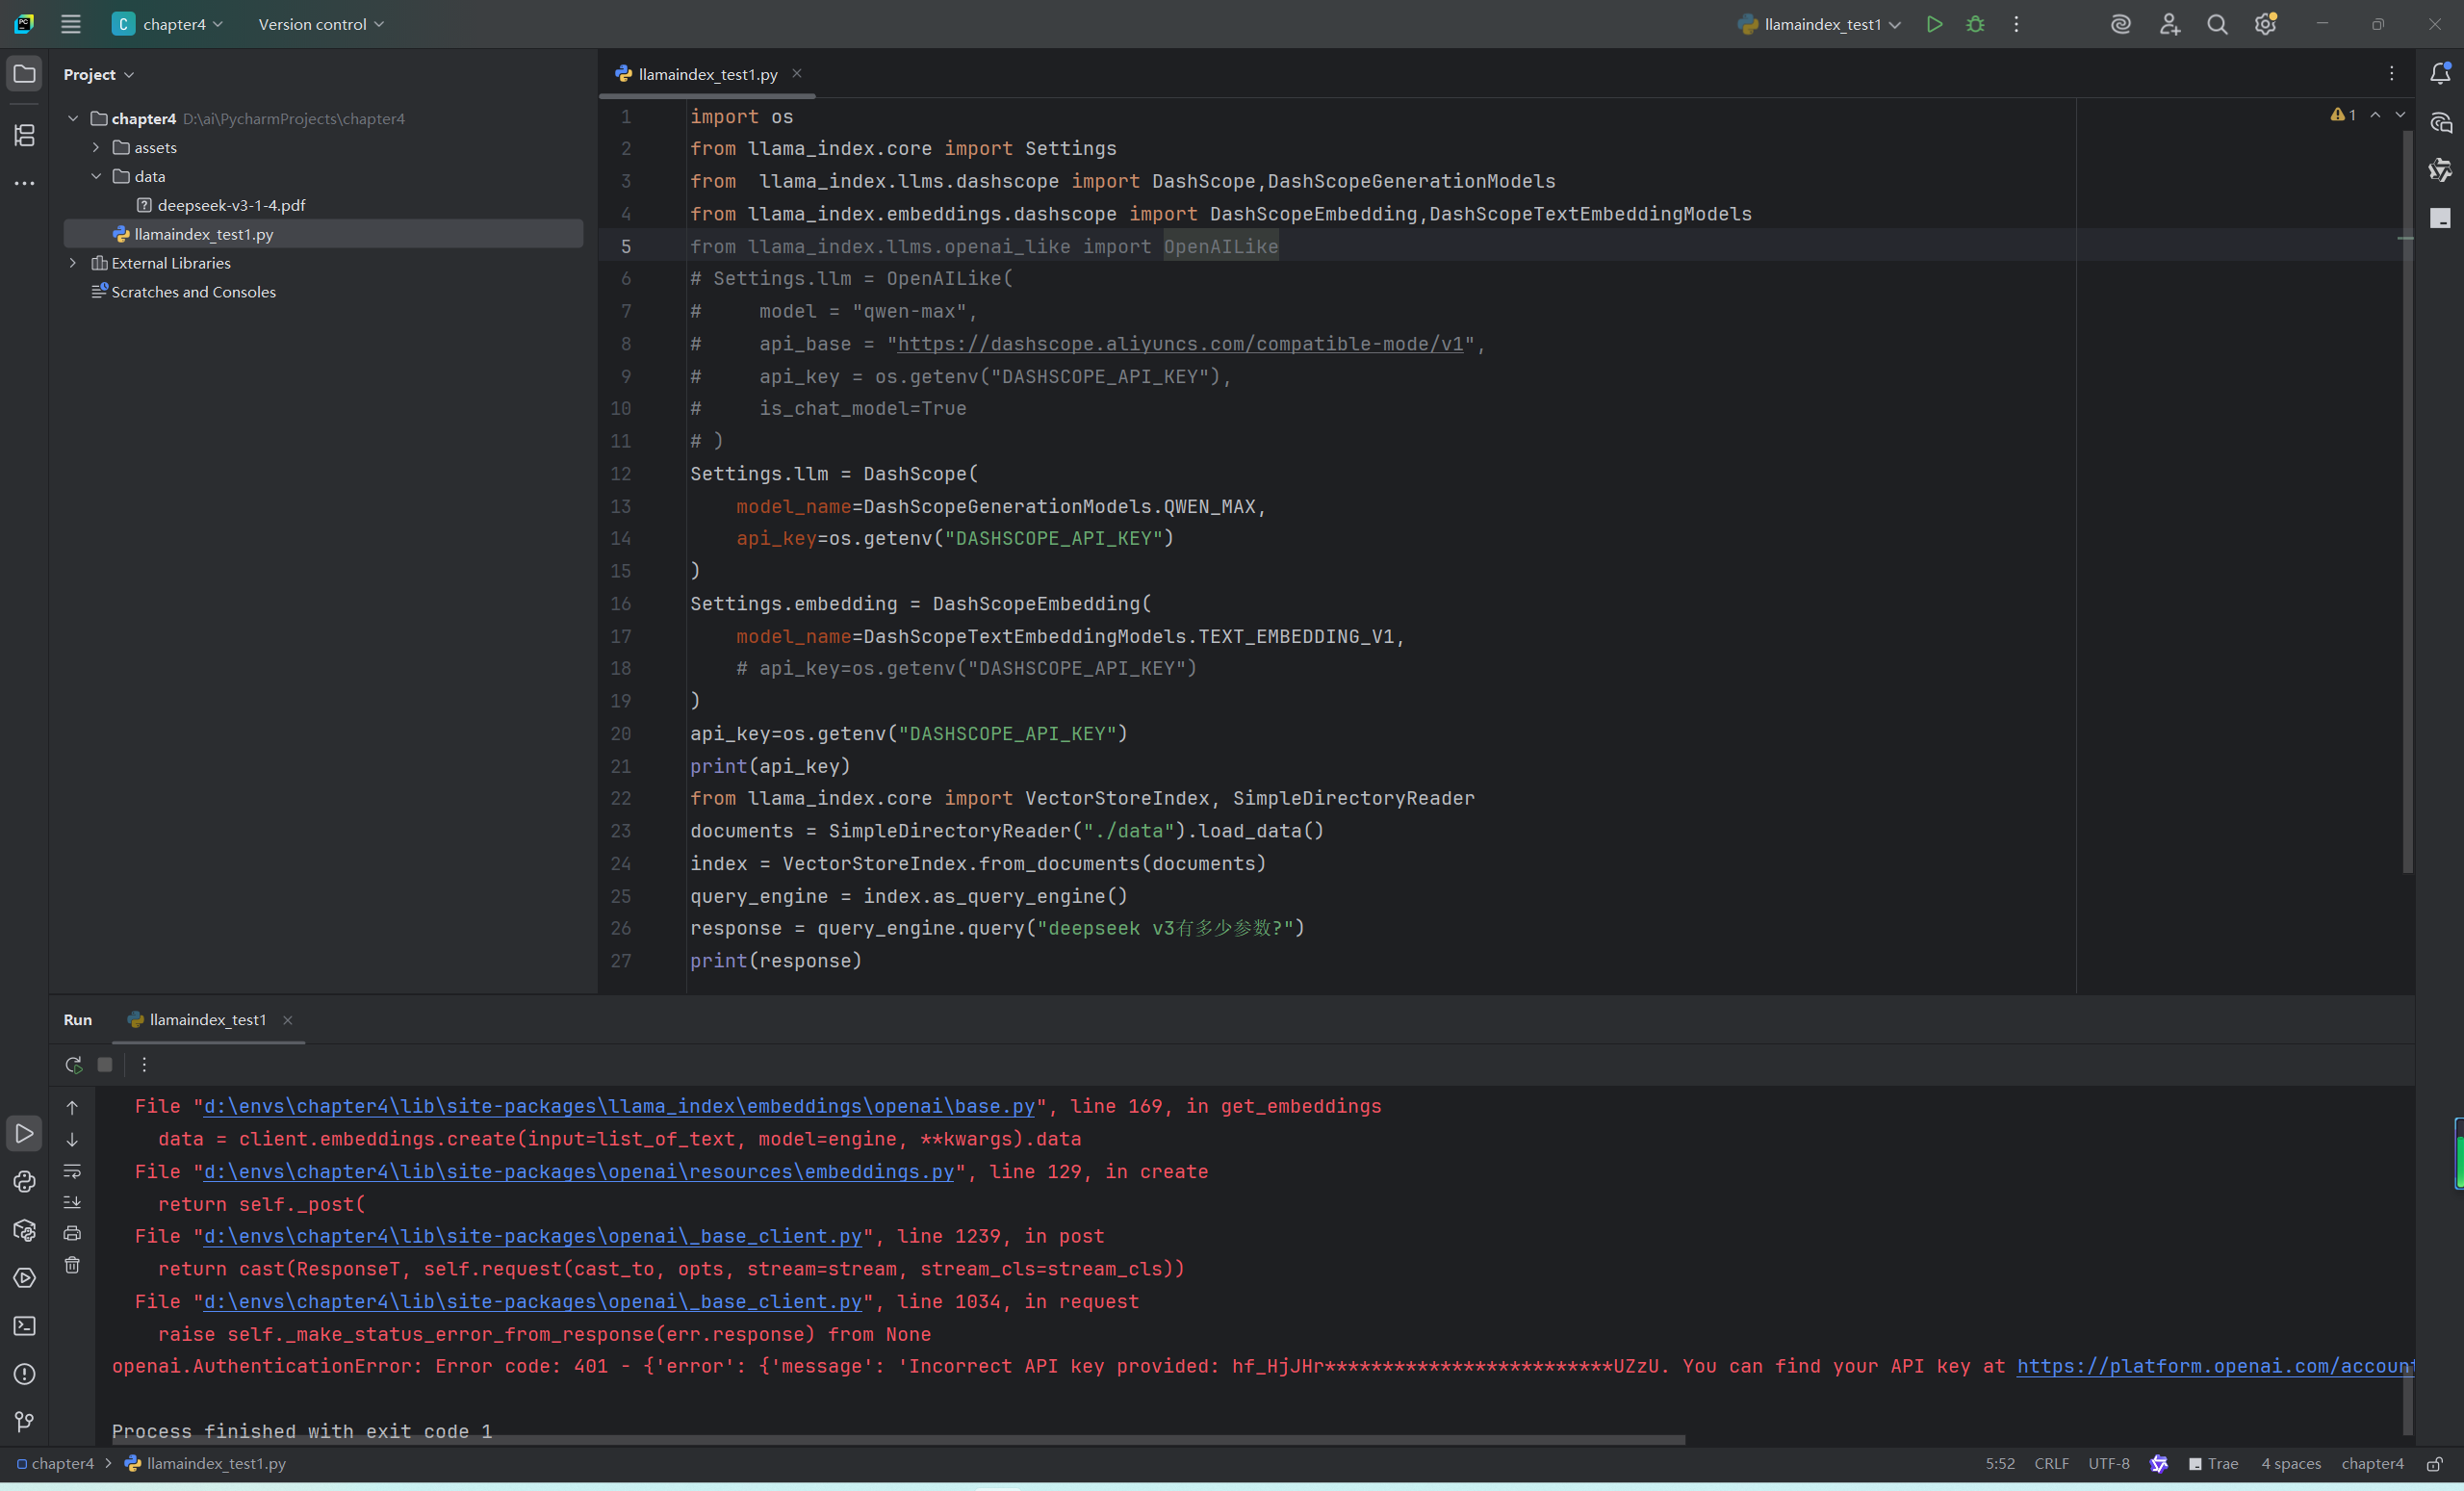Collapse the chapter4 root folder

[73, 118]
